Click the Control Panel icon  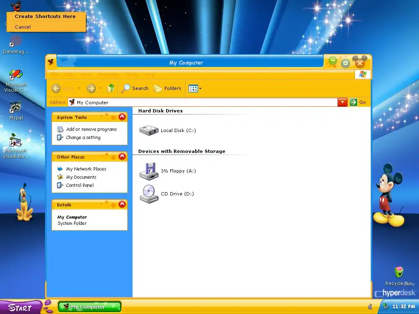point(60,185)
